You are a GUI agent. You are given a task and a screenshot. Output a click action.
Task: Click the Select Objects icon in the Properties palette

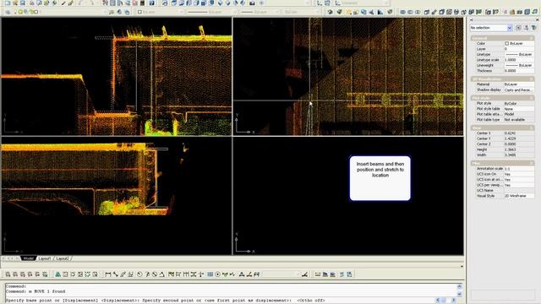[x=526, y=28]
